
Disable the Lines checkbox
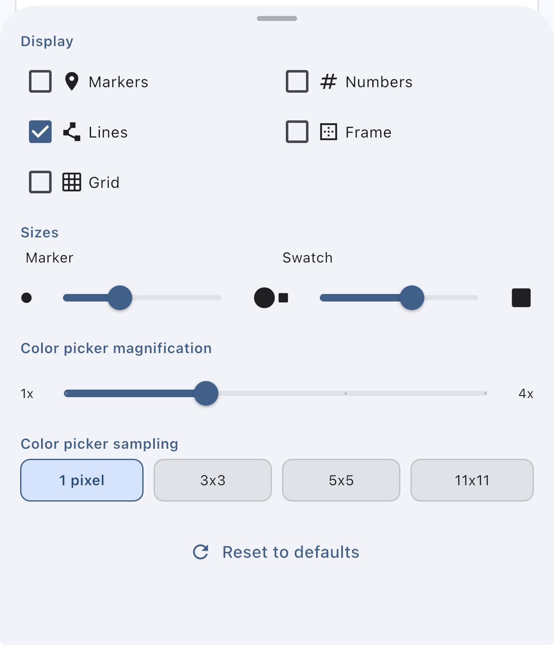pyautogui.click(x=40, y=132)
